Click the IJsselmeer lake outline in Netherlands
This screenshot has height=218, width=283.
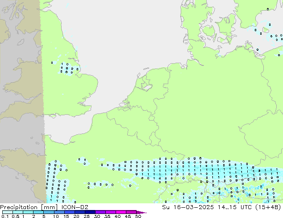(x=145, y=85)
